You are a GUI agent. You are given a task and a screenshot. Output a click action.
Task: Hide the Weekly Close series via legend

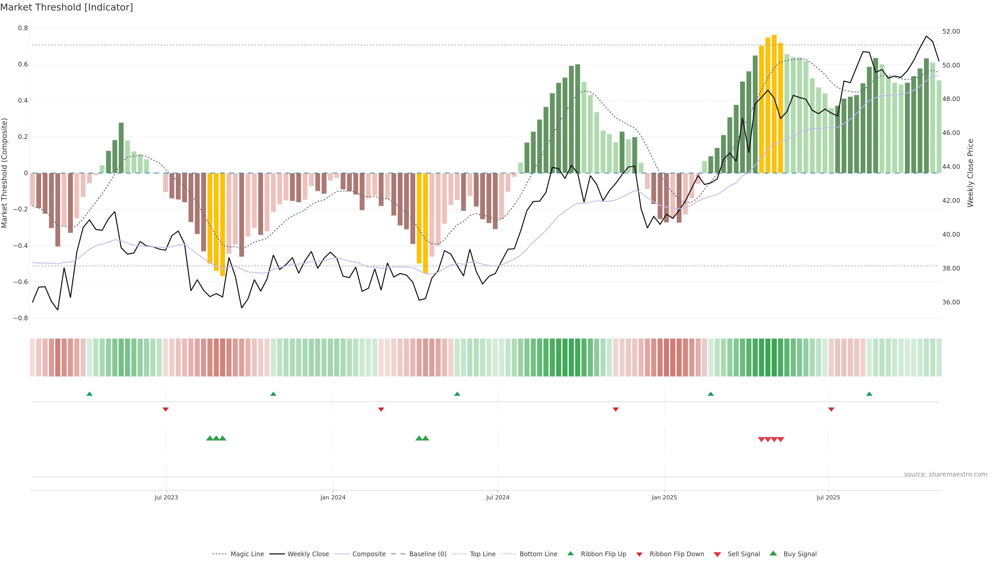click(308, 554)
